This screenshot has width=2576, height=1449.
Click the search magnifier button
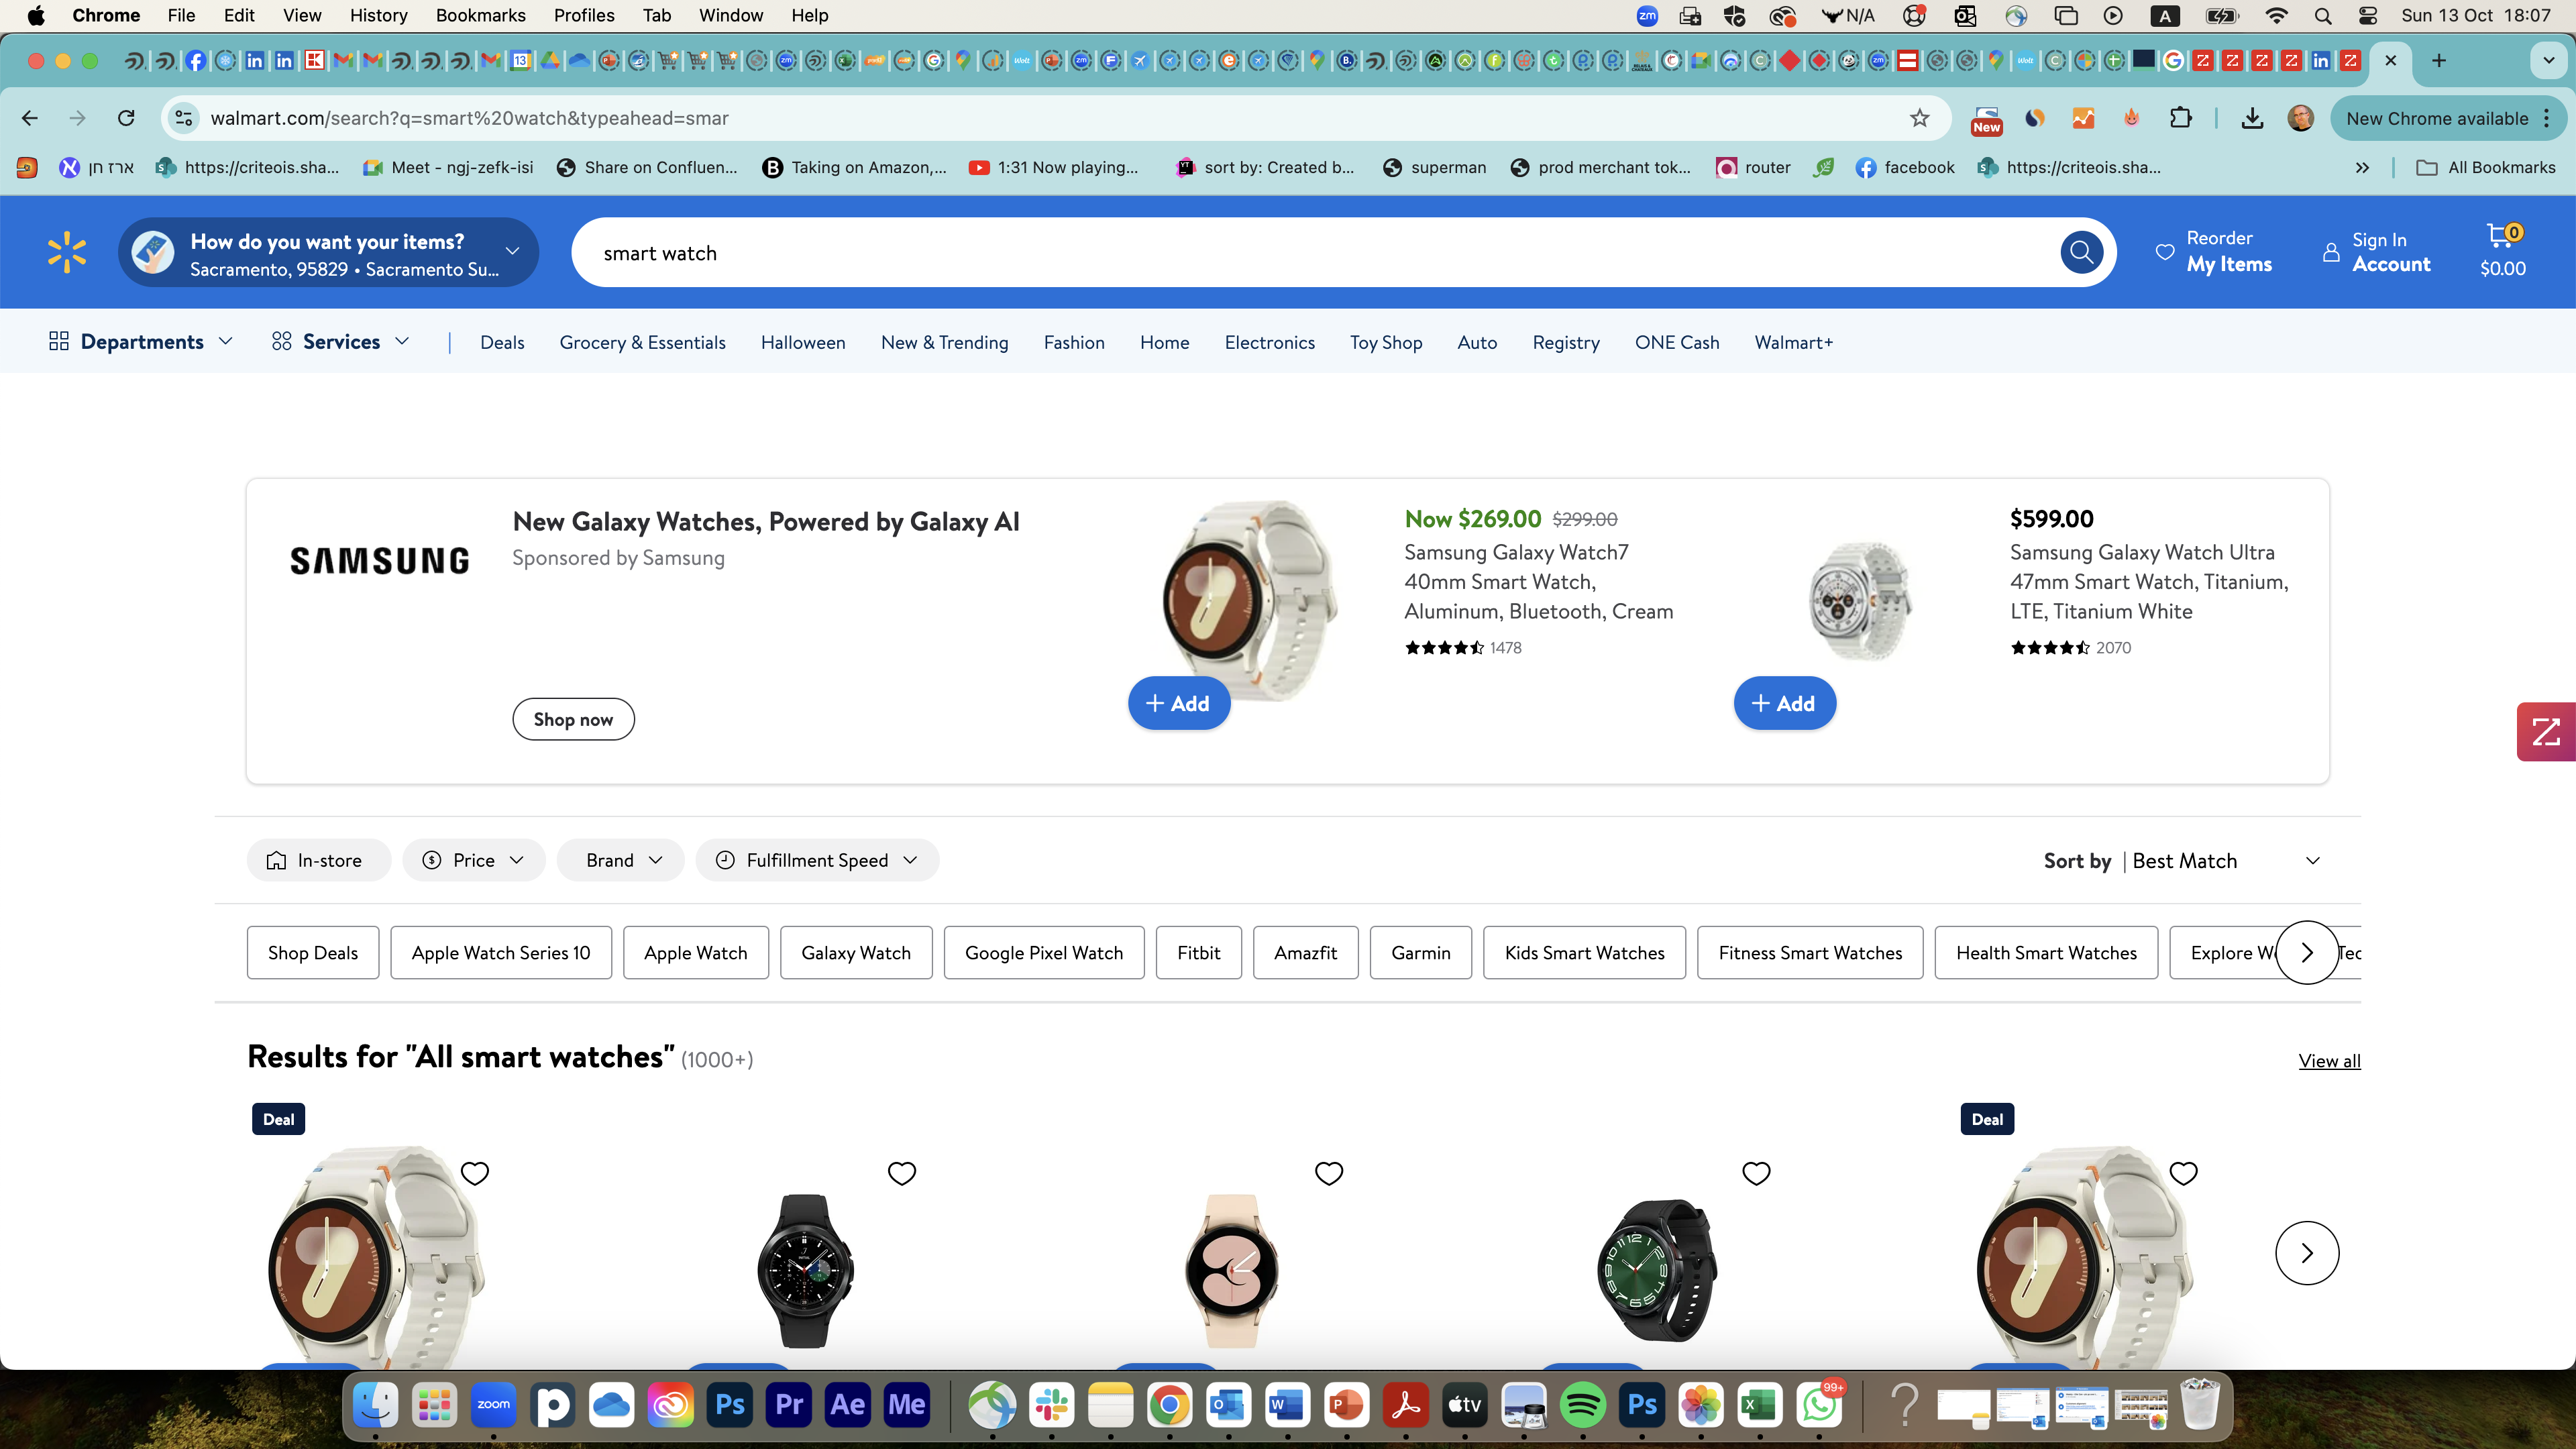click(x=2081, y=253)
